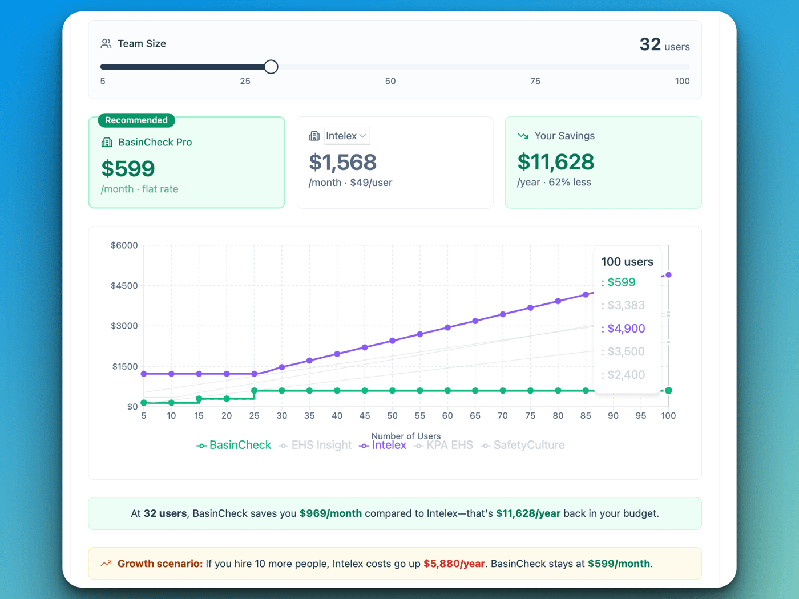Click the $4,900 tooltip value
Viewport: 799px width, 599px height.
tap(626, 329)
